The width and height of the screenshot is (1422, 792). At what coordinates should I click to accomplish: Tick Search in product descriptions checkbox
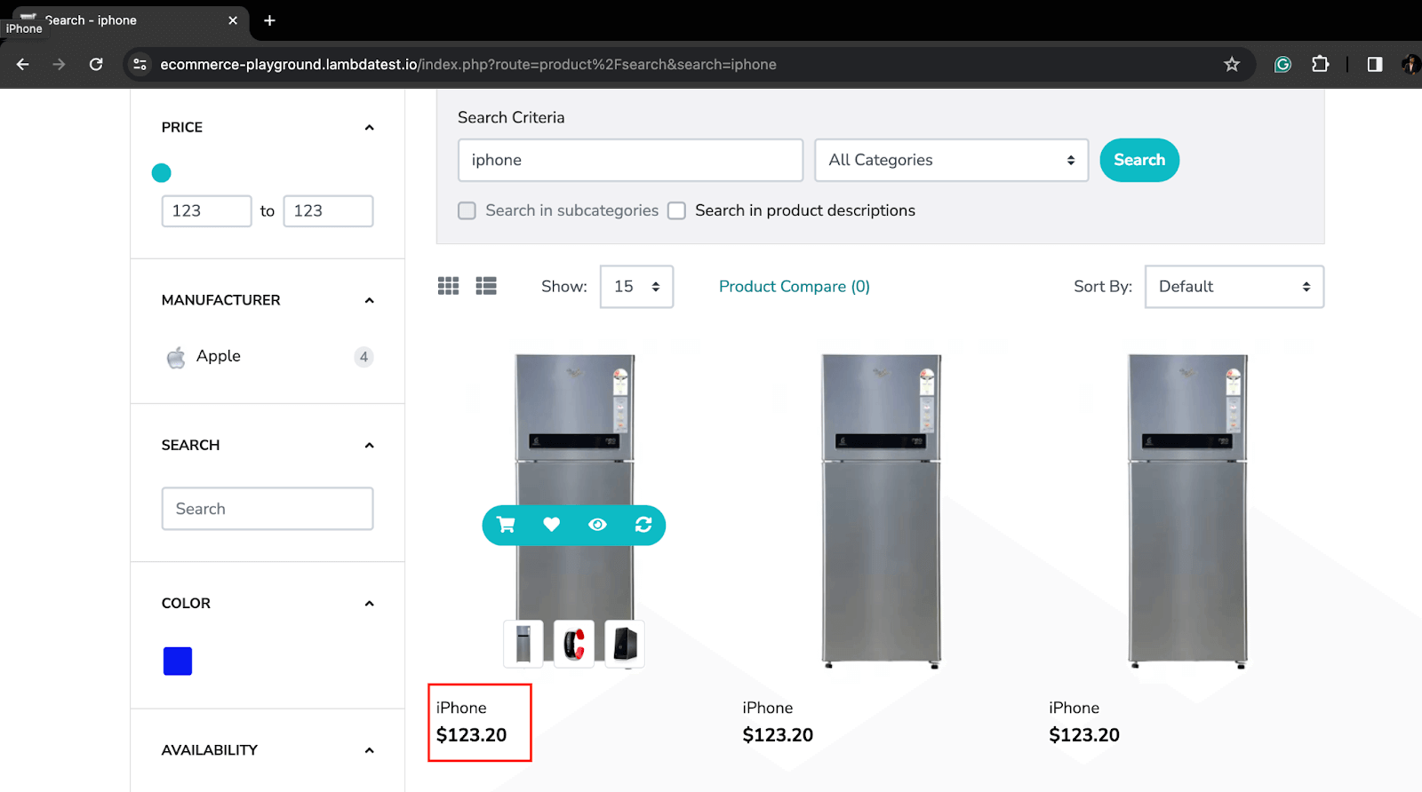[677, 210]
